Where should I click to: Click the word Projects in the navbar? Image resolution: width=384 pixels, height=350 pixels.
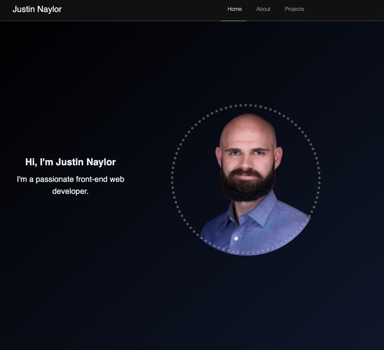click(294, 9)
